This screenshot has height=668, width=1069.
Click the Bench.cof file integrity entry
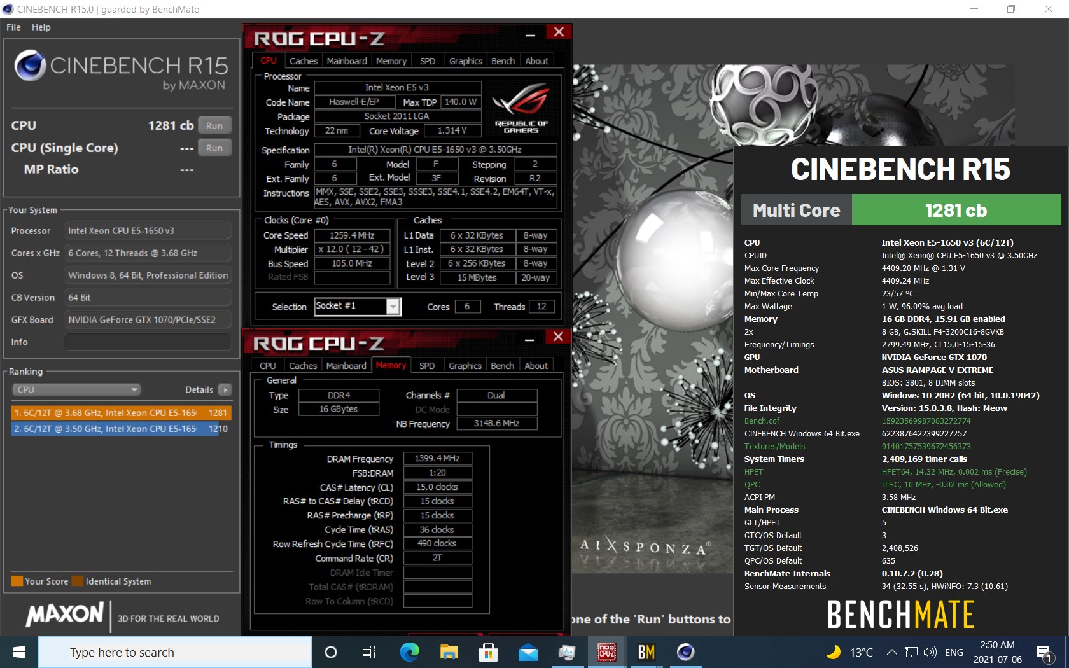(762, 421)
